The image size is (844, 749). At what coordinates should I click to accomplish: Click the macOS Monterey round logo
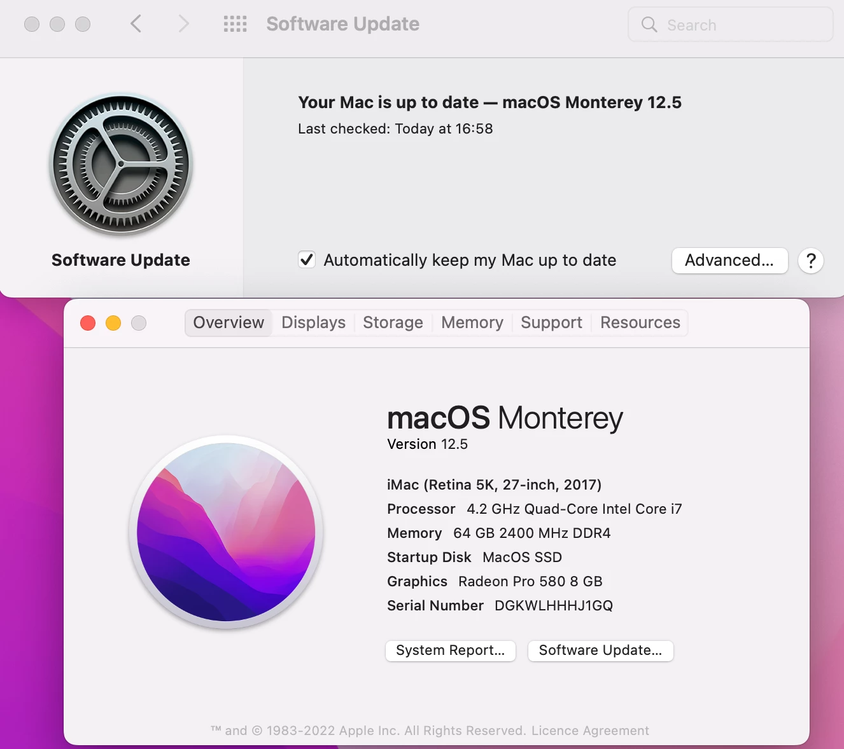(x=226, y=532)
